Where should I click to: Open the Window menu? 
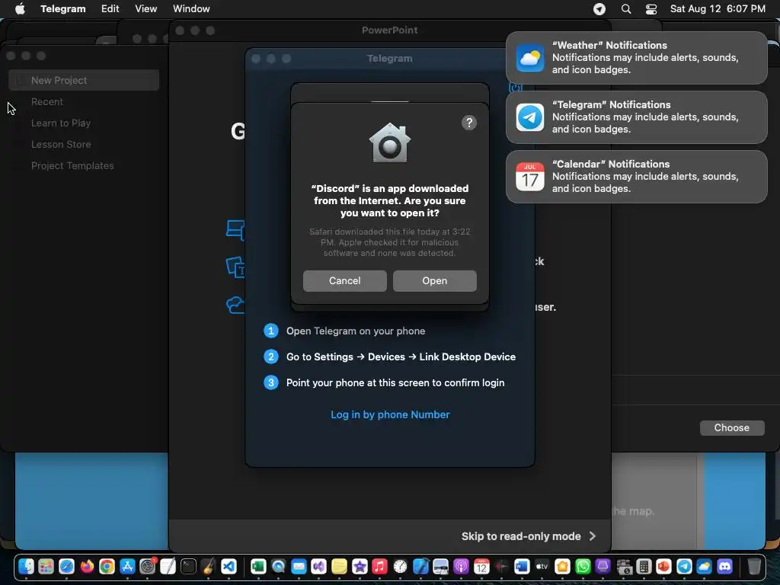pos(191,8)
